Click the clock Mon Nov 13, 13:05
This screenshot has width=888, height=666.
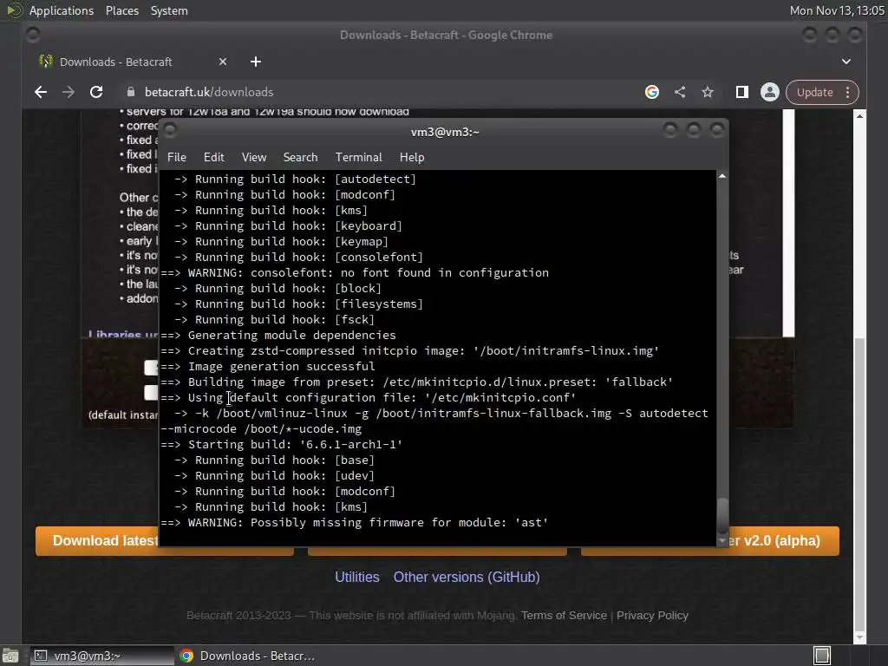837,10
